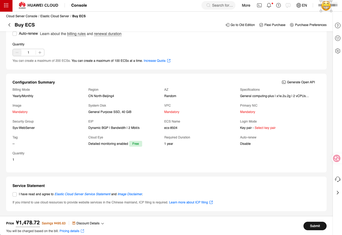
Task: Click the ECS name ecs-8504
Action: point(171,128)
